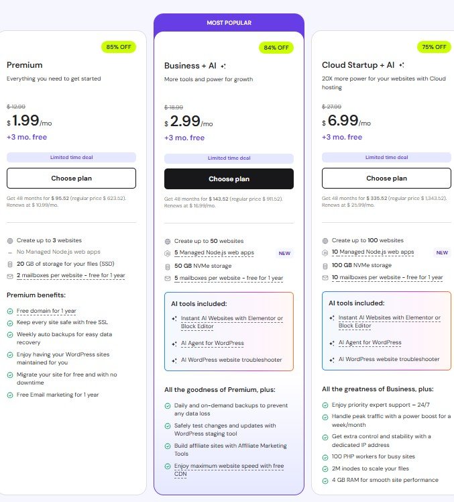
Task: Click the envelope icon beside 10 mailboxes per website
Action: pos(325,278)
